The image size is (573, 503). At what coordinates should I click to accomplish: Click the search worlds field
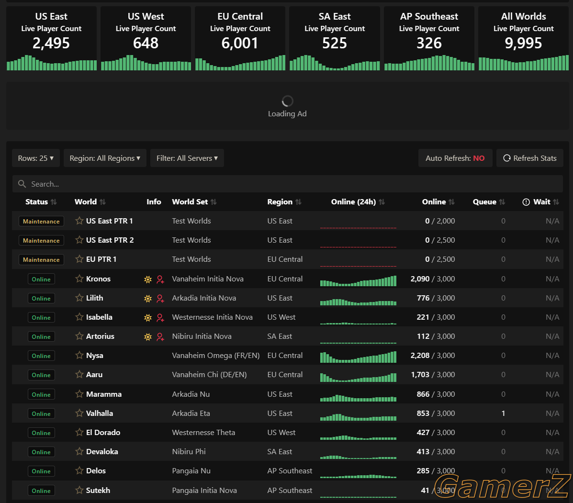(x=288, y=184)
